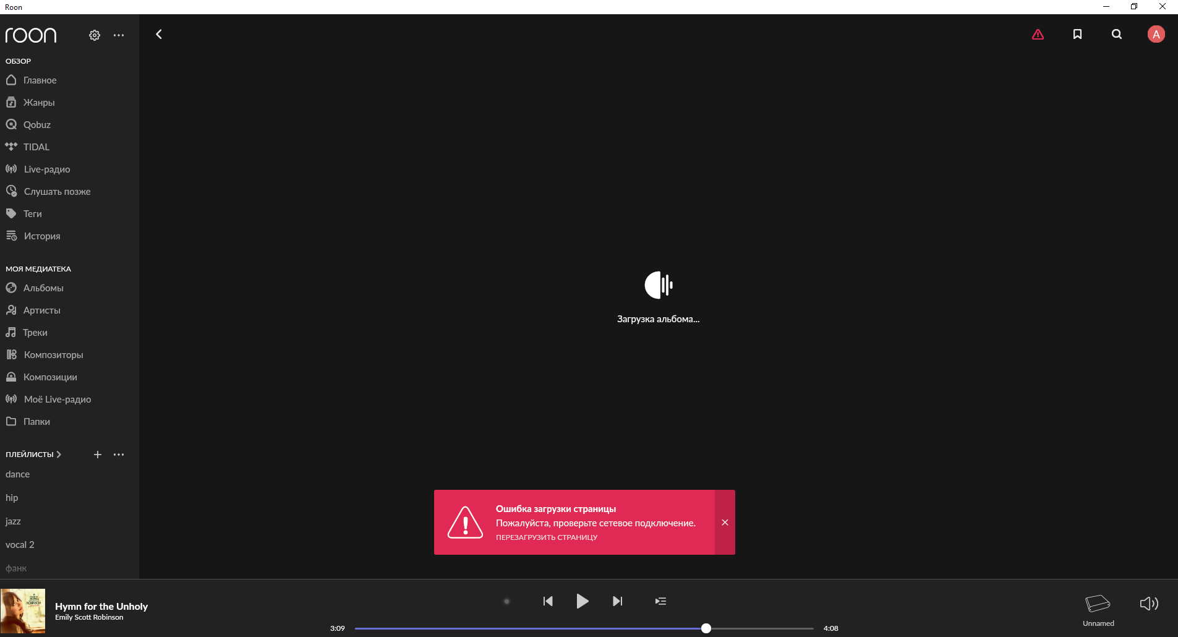This screenshot has height=637, width=1178.
Task: Click the track progress seek bar handle
Action: click(706, 628)
